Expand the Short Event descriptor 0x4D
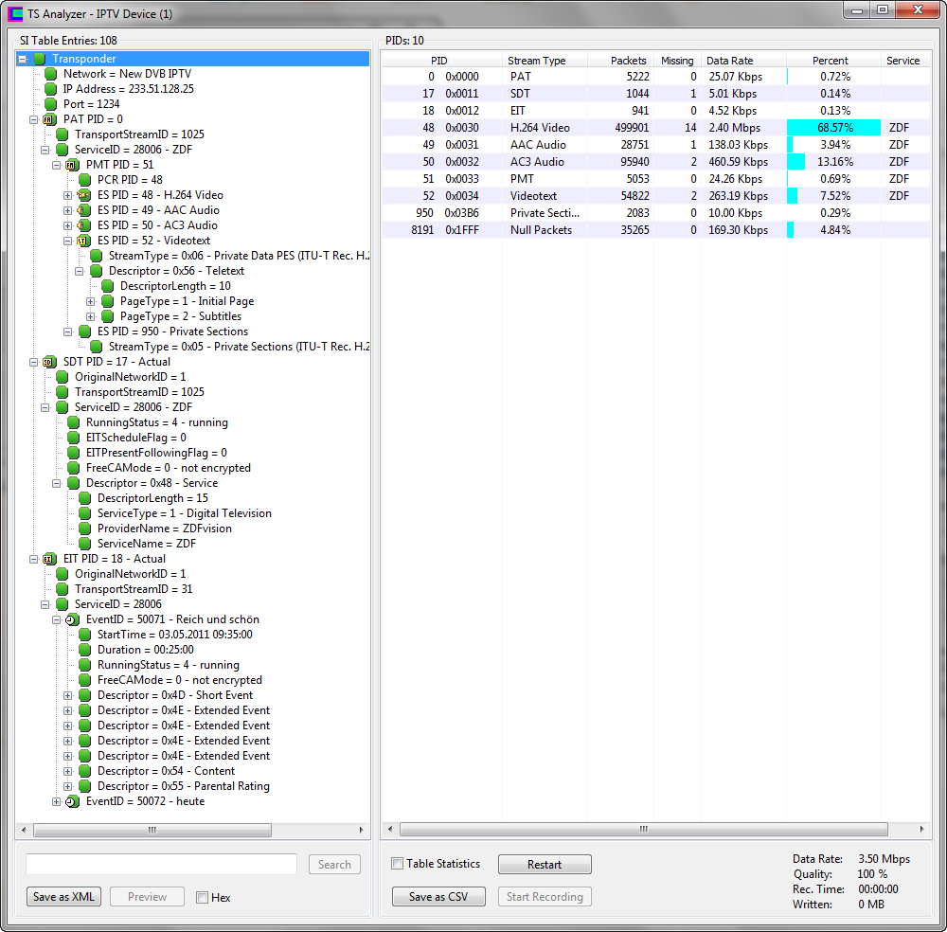 pos(68,695)
